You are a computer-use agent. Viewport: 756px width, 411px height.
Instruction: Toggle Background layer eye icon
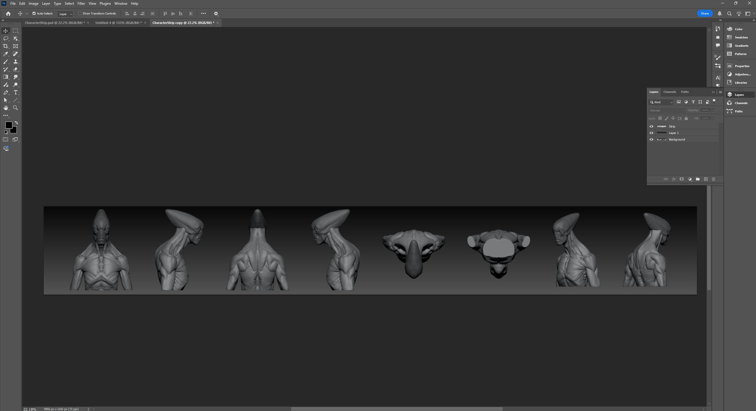pos(651,139)
